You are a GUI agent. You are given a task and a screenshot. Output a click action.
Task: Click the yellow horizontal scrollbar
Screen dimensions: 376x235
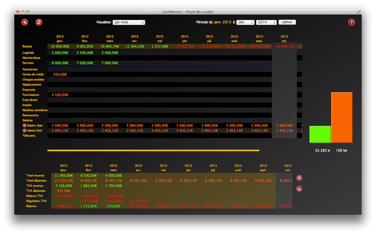153,150
